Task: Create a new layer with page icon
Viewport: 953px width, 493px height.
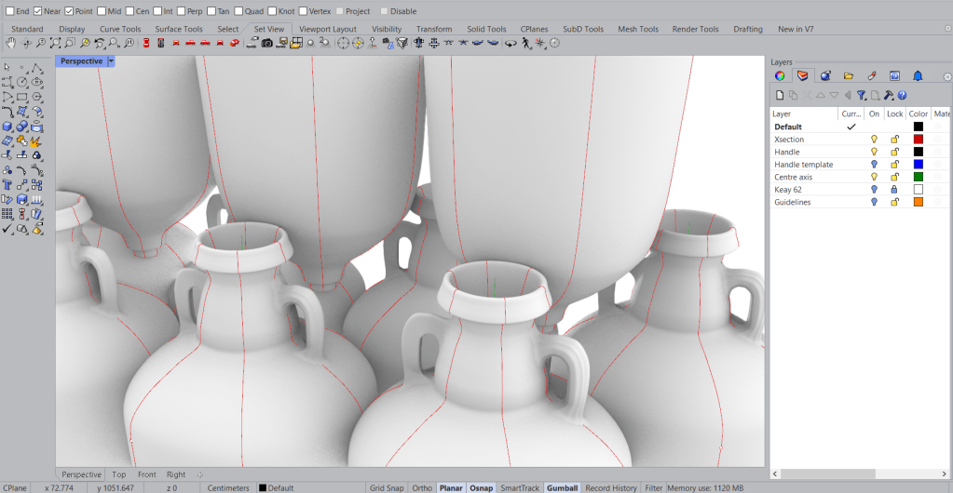Action: (780, 95)
